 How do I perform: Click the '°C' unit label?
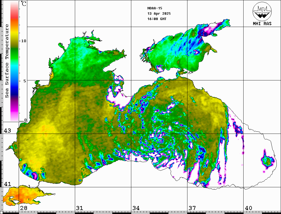point(24,3)
